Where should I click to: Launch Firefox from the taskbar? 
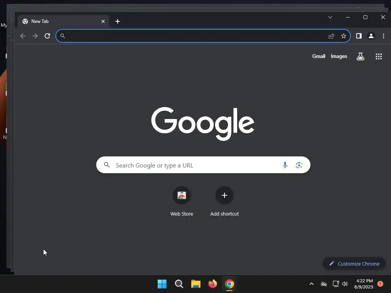(212, 284)
